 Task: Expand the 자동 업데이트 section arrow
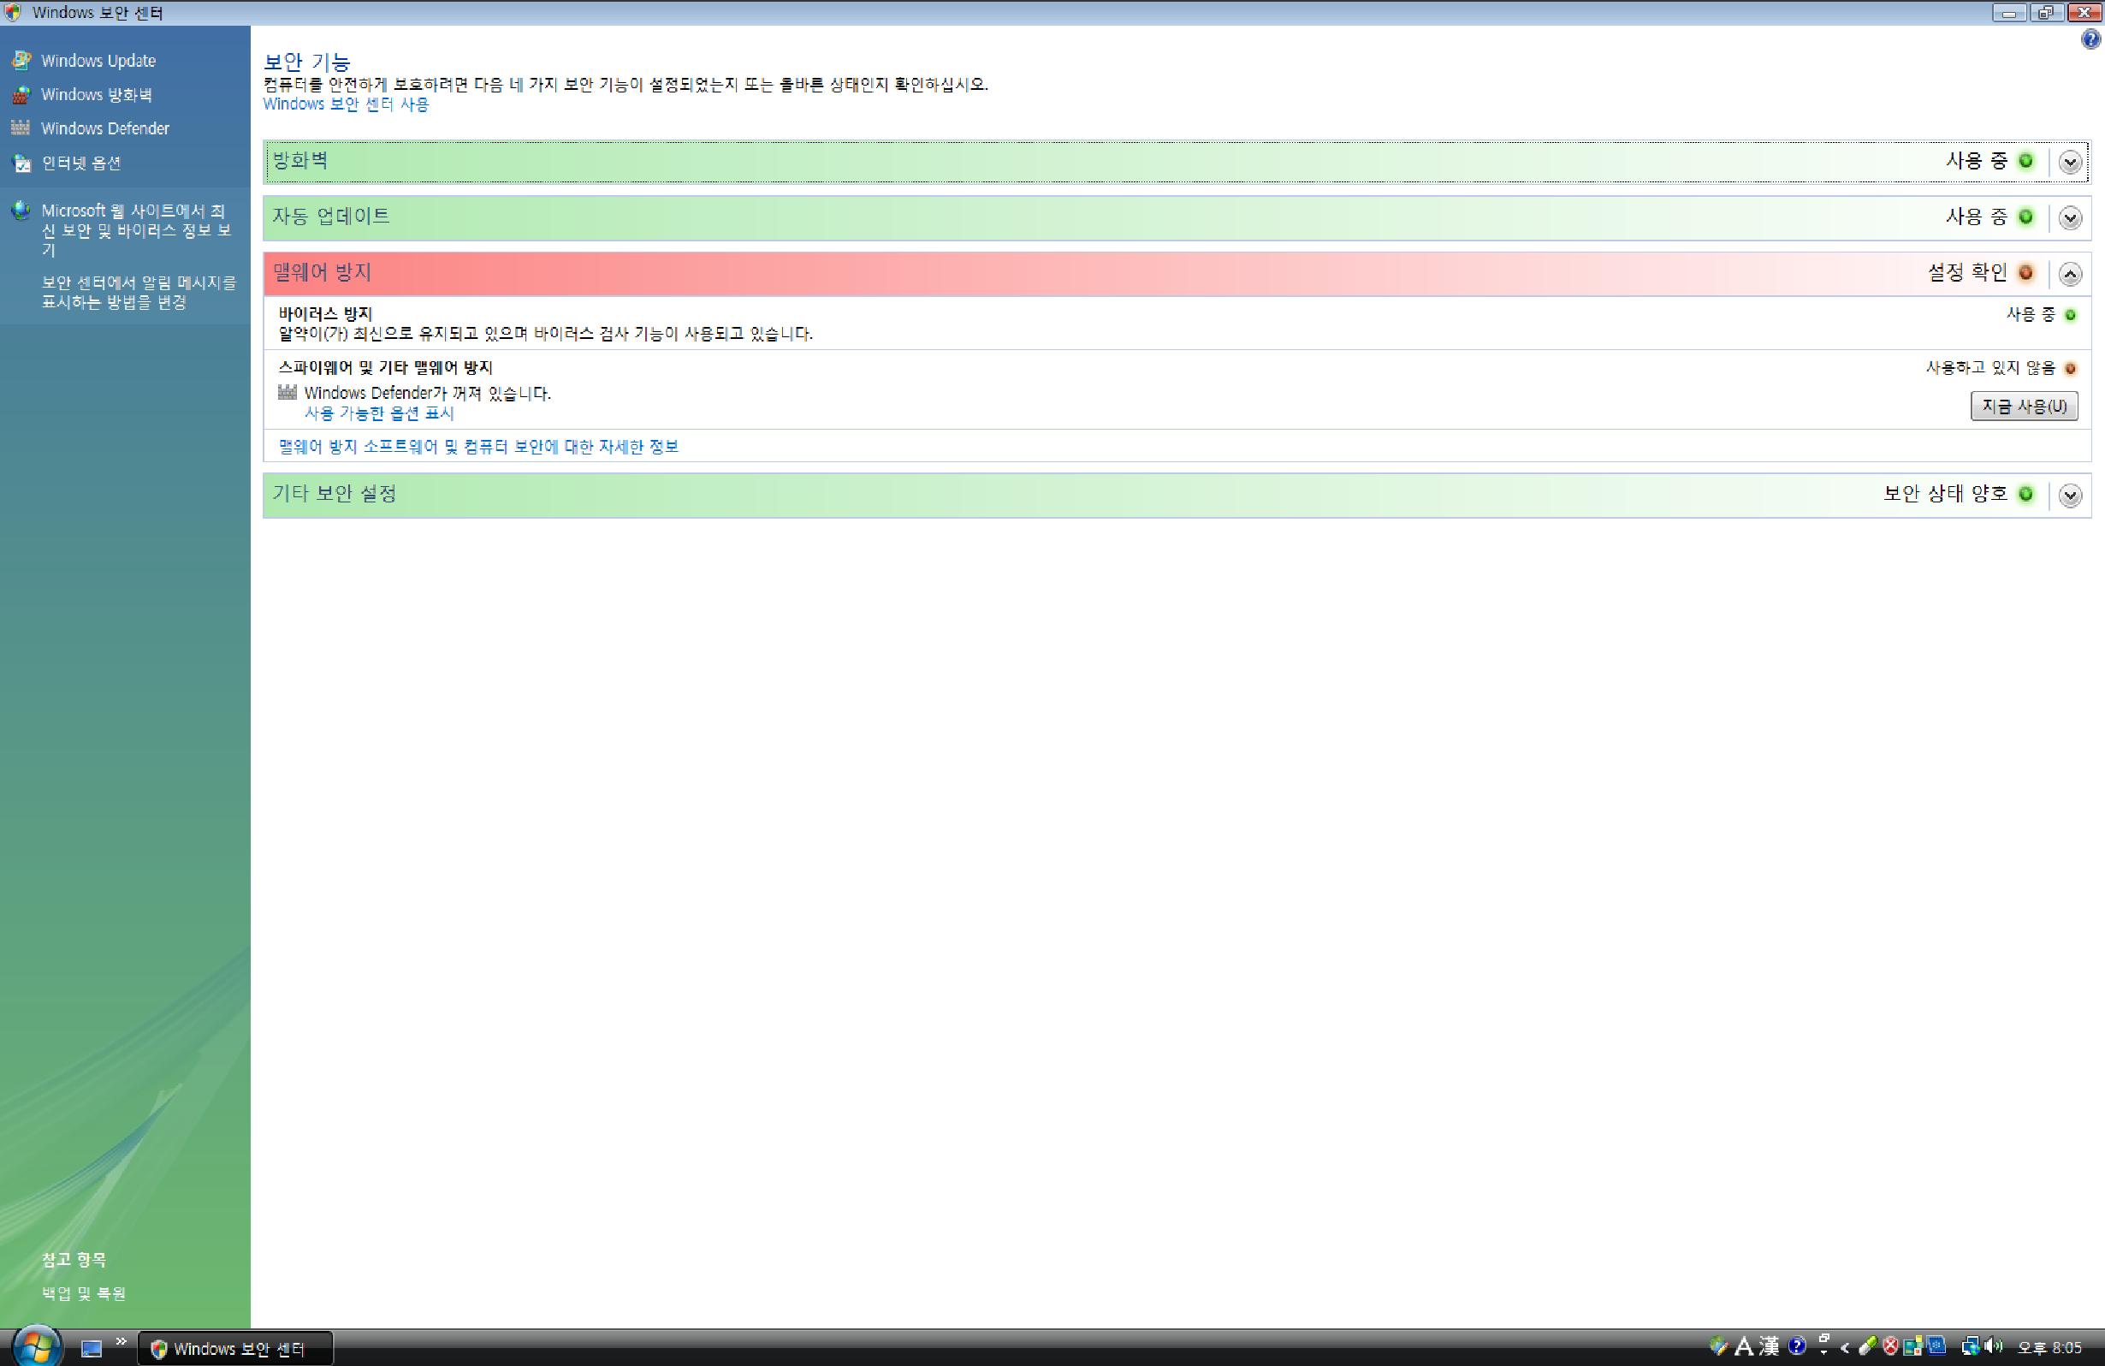[2070, 217]
